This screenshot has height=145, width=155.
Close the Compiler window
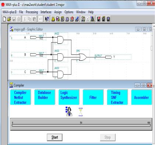pyautogui.click(x=149, y=85)
